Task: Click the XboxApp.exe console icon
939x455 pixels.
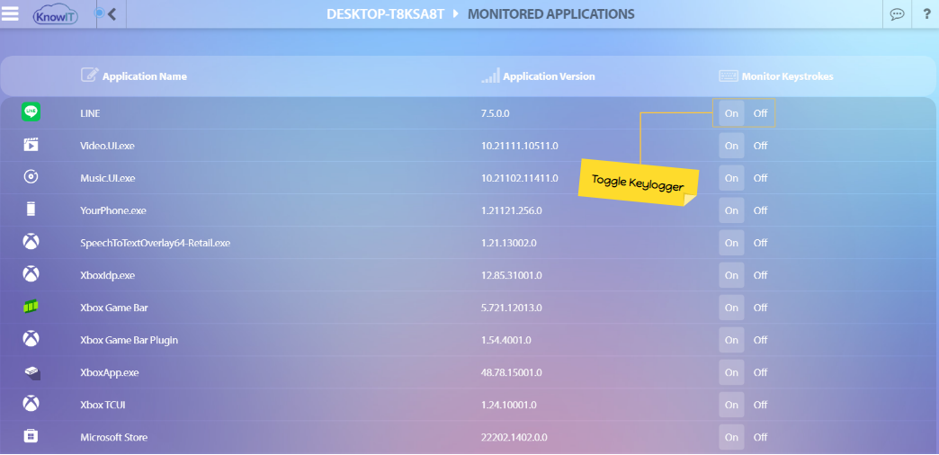Action: pyautogui.click(x=32, y=372)
